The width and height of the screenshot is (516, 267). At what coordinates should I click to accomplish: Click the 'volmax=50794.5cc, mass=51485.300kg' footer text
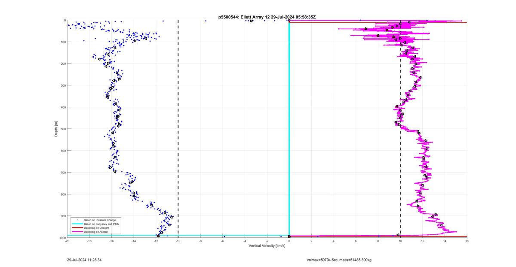(339, 260)
